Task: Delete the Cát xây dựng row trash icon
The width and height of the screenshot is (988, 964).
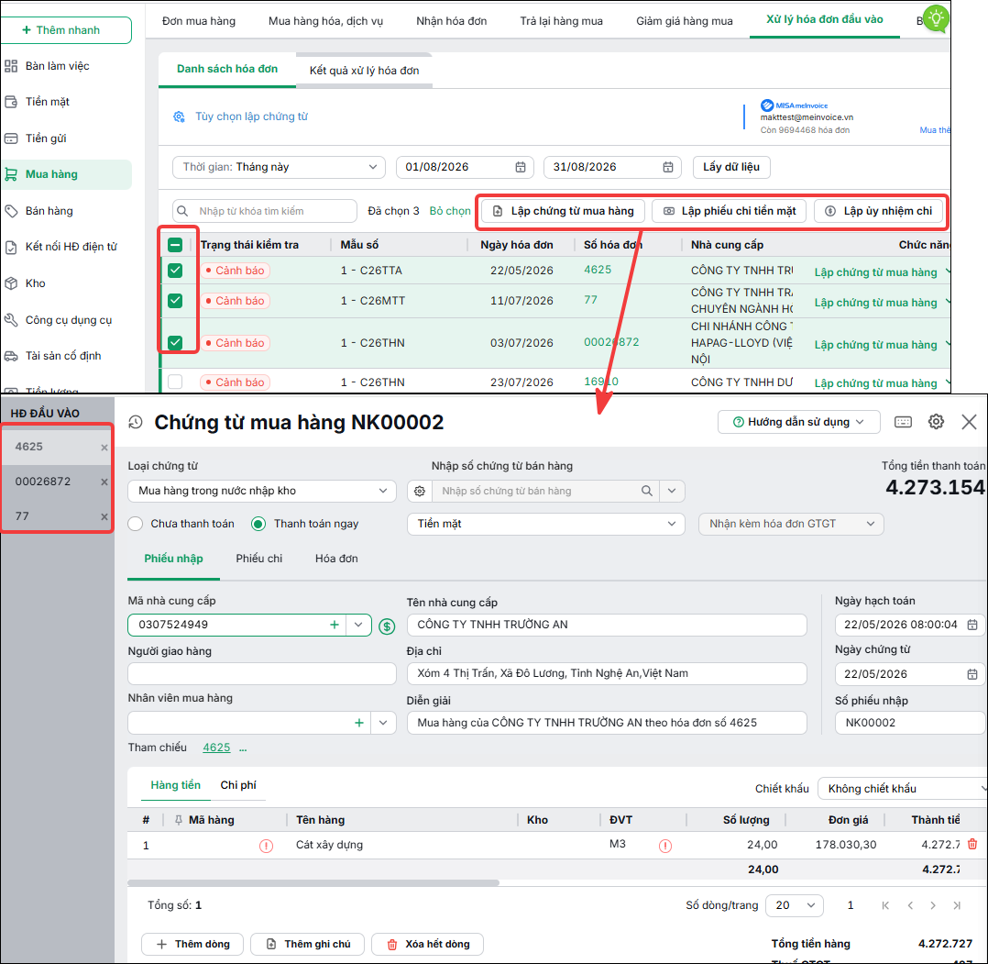Action: click(x=972, y=844)
